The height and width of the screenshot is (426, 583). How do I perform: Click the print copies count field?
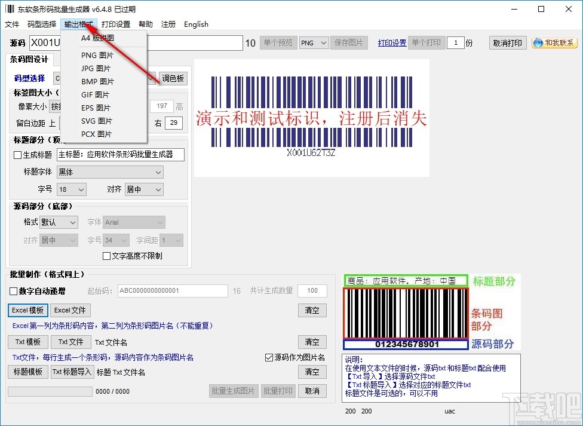click(x=455, y=43)
